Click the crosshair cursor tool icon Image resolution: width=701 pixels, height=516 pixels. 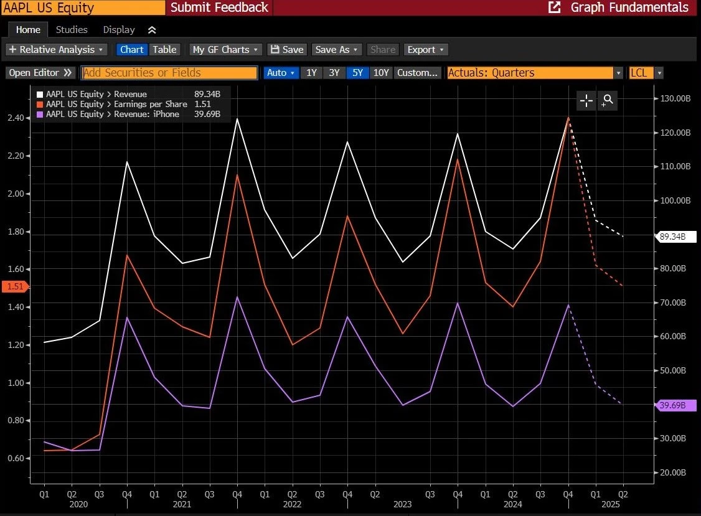click(x=586, y=100)
